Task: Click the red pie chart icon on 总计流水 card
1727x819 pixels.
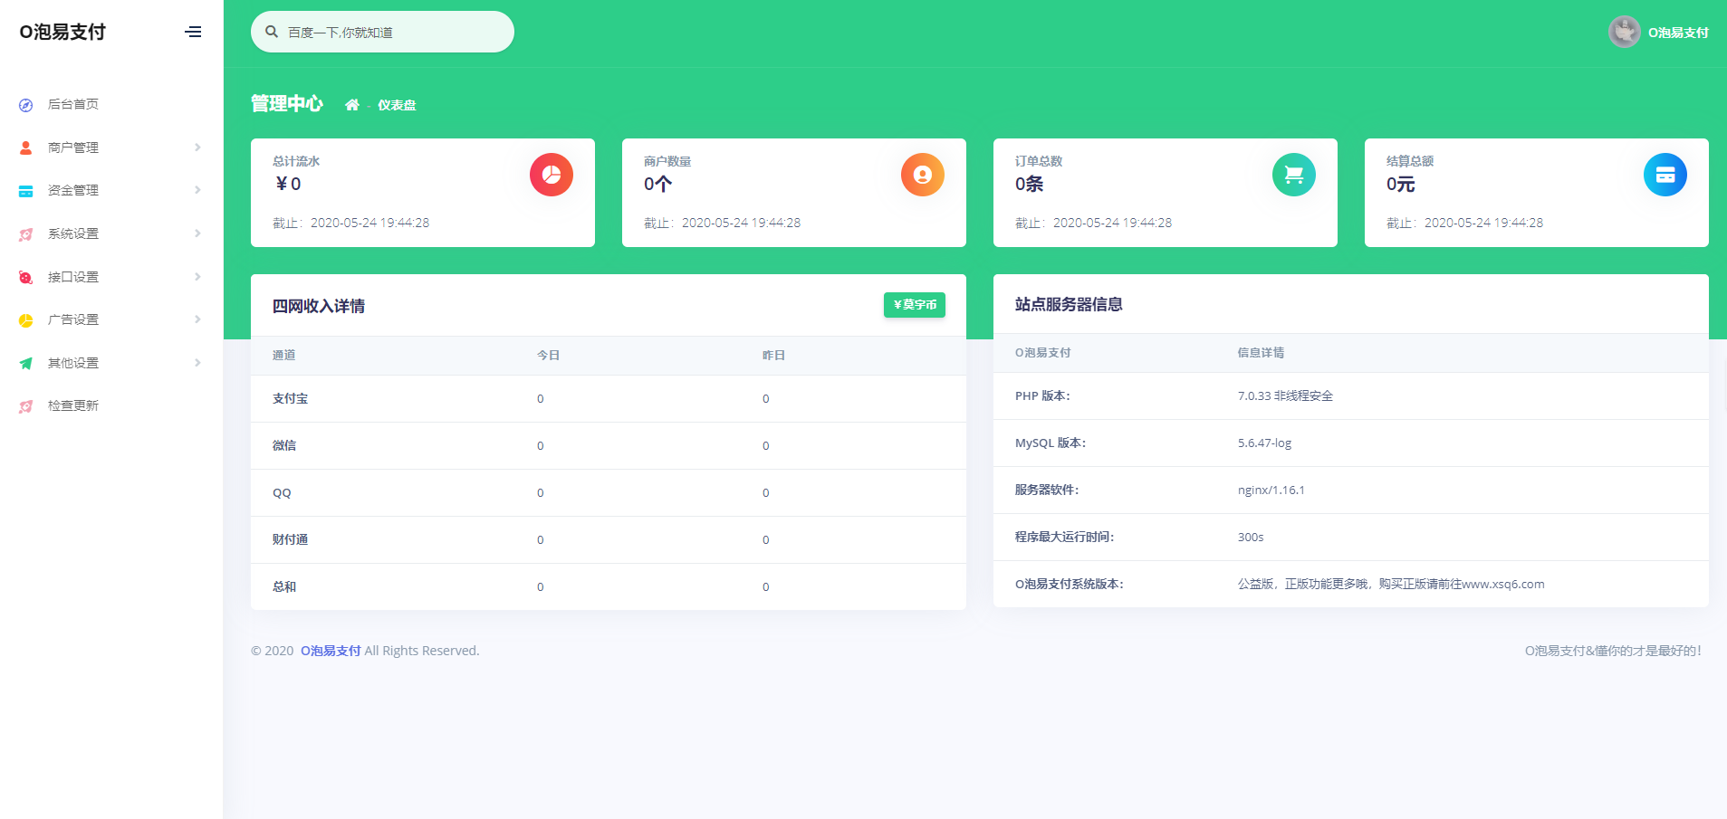Action: coord(552,175)
